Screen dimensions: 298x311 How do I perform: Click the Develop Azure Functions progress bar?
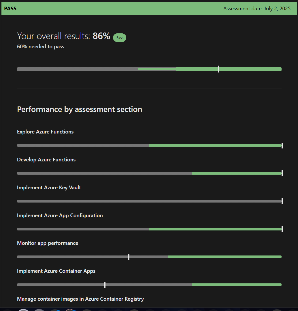(x=149, y=173)
